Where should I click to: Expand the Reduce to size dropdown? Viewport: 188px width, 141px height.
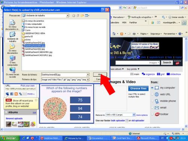click(x=134, y=115)
